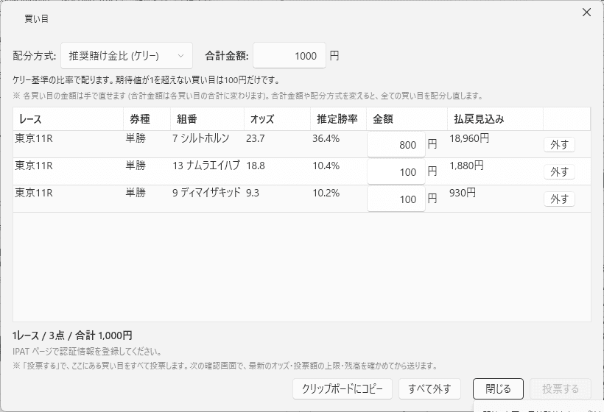
Task: Click the 投票する button
Action: click(561, 389)
